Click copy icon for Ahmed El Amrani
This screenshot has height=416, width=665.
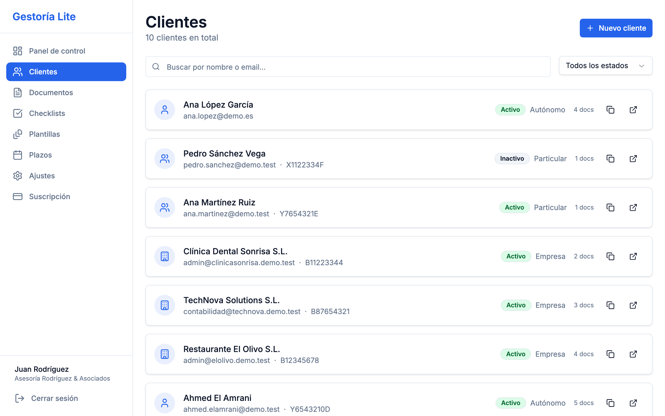coord(610,403)
